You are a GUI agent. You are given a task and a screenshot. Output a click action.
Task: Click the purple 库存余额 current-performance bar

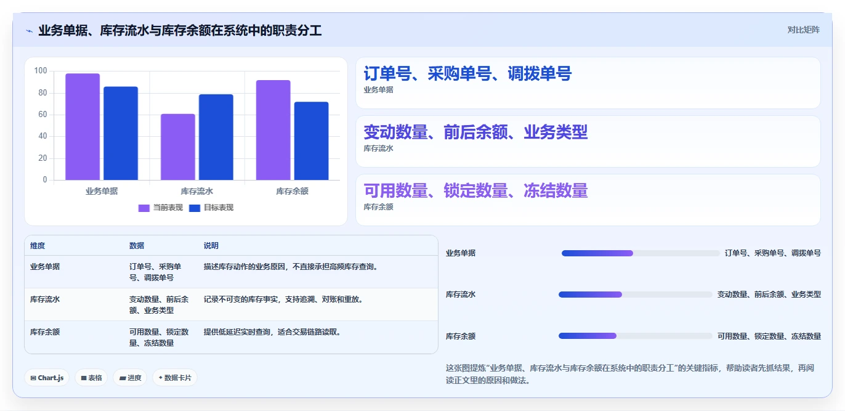[273, 130]
